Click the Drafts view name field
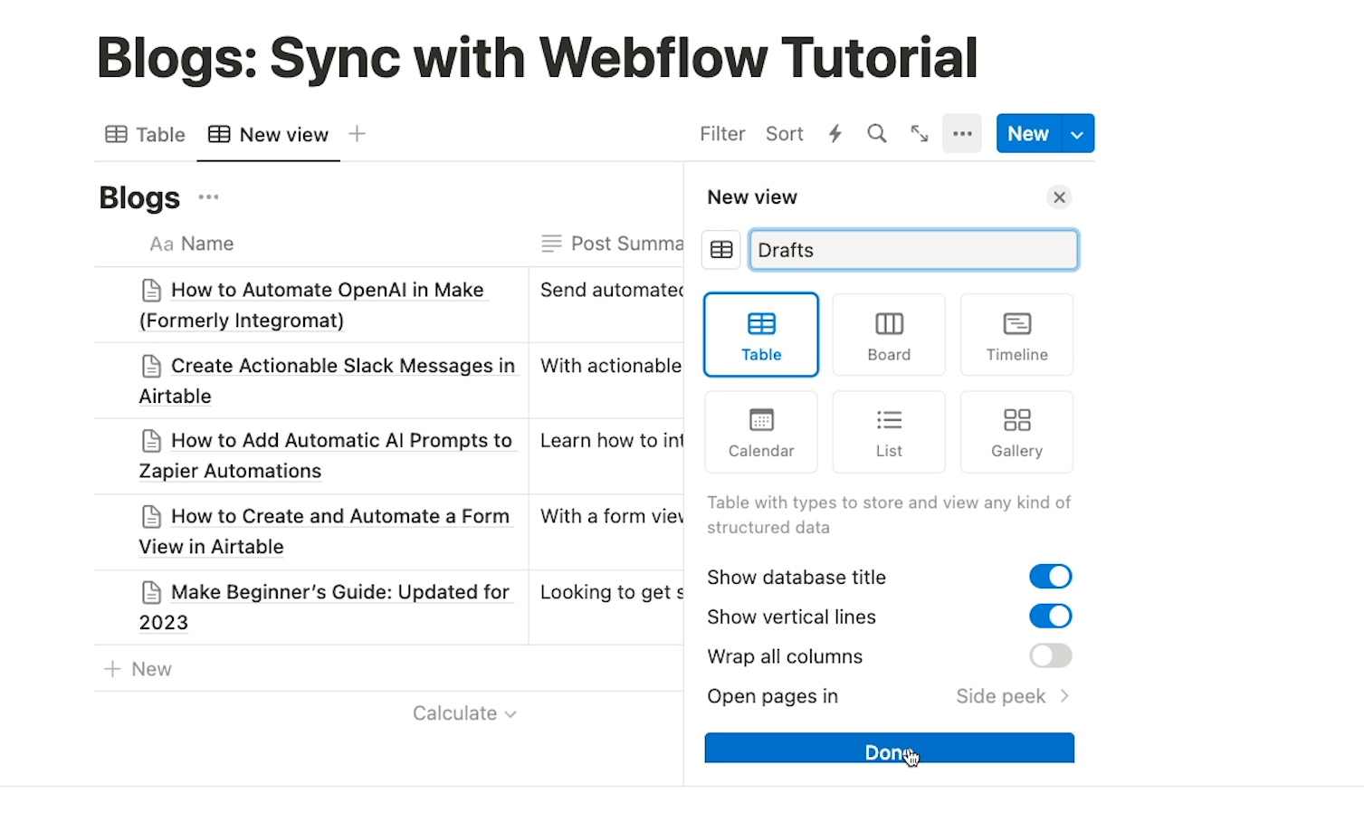 click(913, 250)
